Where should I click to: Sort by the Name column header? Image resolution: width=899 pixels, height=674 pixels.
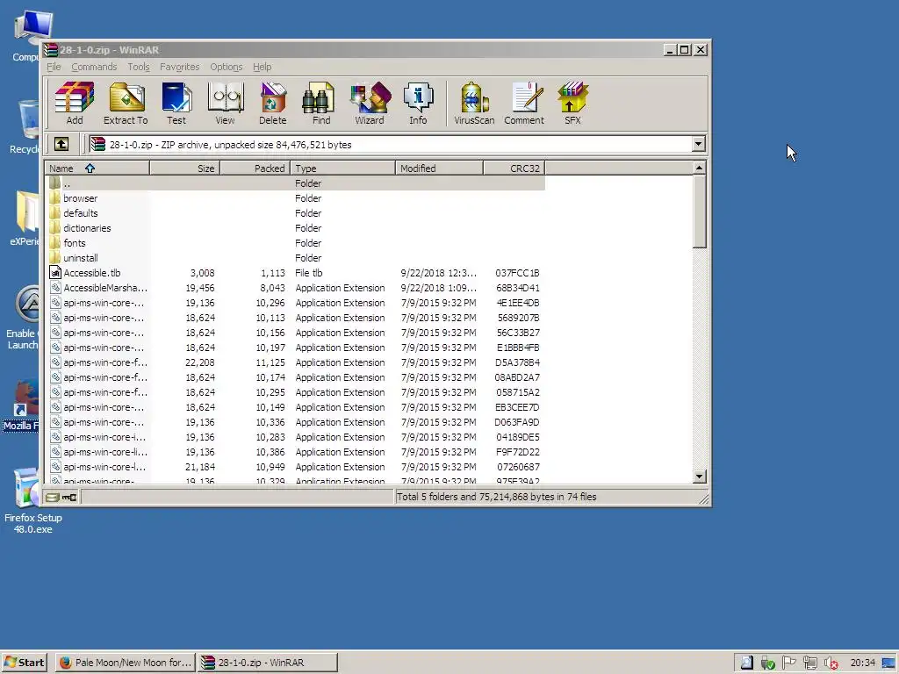(97, 168)
